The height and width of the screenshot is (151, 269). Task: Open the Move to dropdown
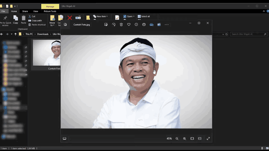(52, 21)
